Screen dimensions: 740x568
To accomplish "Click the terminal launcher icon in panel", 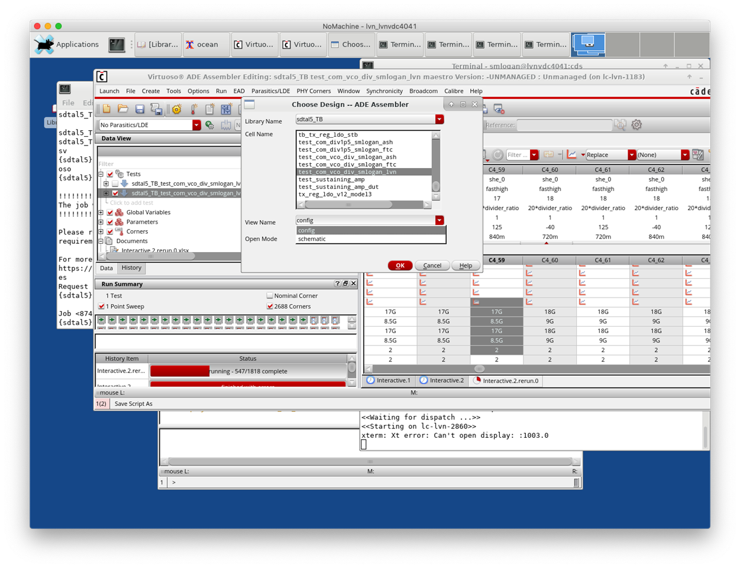I will click(x=117, y=44).
